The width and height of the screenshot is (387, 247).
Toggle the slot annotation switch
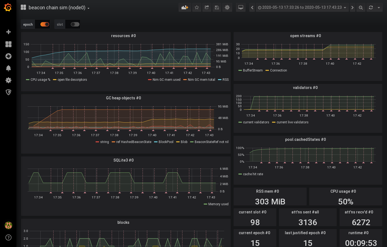point(75,24)
